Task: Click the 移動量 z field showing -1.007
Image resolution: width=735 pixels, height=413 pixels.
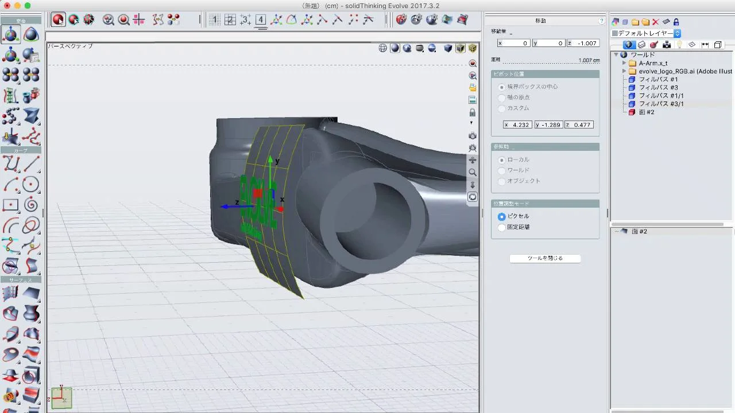Action: point(583,43)
